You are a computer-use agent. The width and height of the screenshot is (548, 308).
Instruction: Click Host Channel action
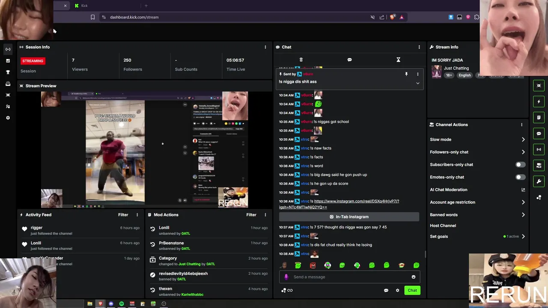(x=443, y=225)
